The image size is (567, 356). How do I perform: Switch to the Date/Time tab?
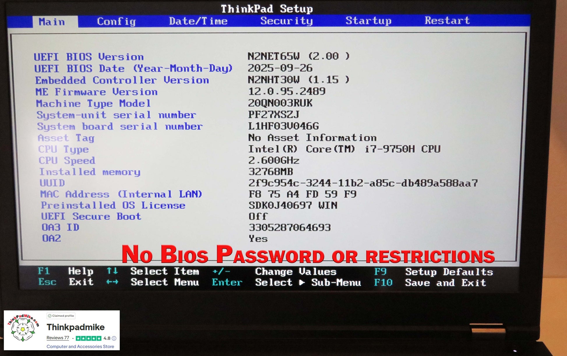point(198,21)
